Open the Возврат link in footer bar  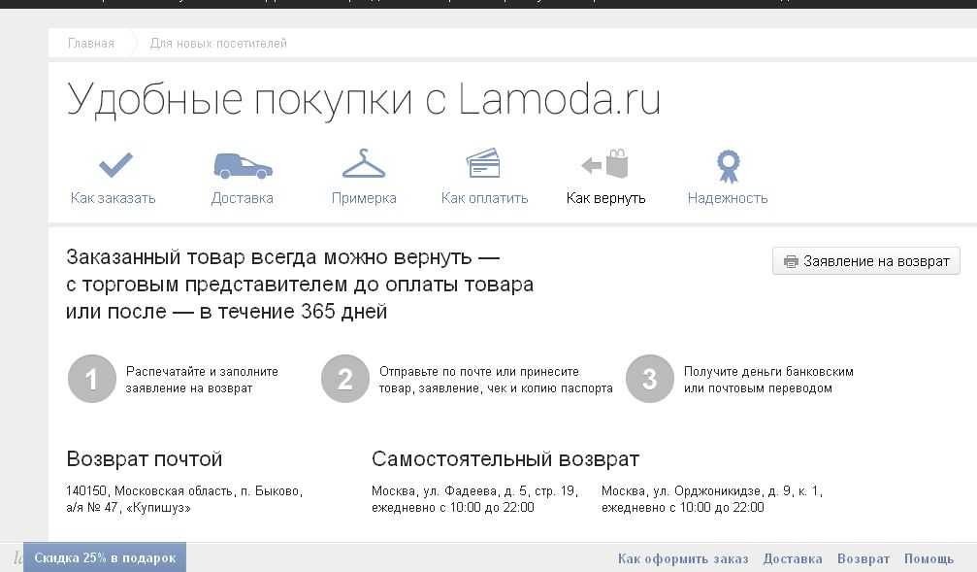pyautogui.click(x=863, y=558)
